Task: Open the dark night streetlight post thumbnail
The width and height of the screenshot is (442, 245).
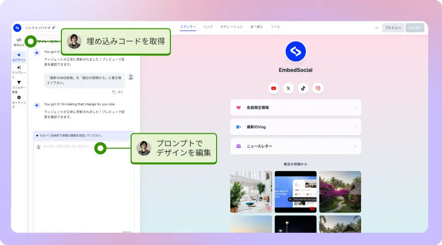Action: (x=296, y=224)
